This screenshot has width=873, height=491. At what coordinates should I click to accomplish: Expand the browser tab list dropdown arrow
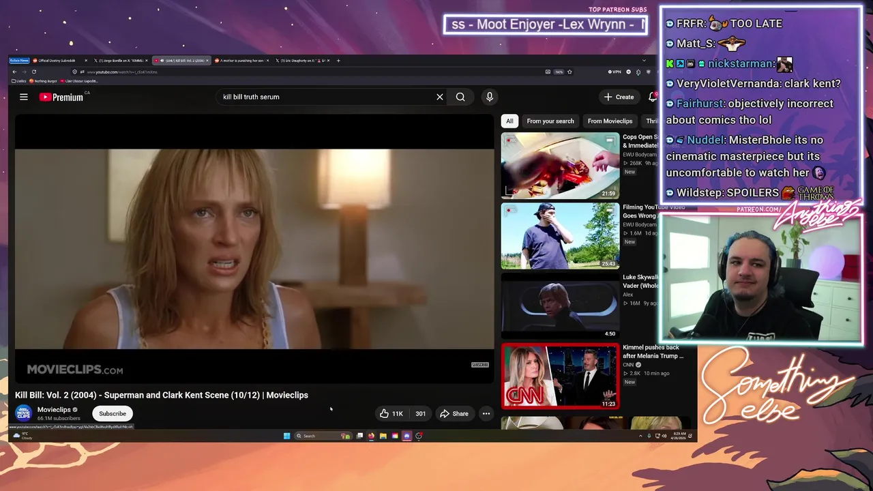click(x=644, y=61)
